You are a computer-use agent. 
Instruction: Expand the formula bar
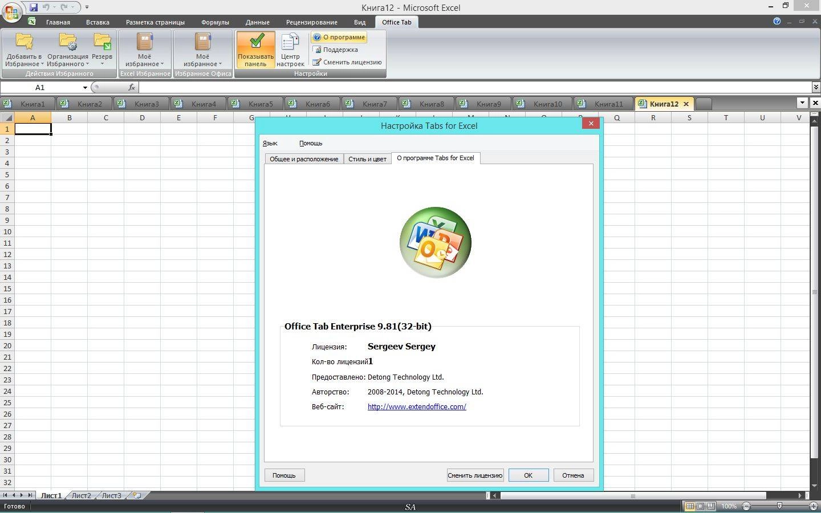(816, 87)
